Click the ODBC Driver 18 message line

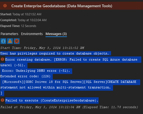coord(69,82)
